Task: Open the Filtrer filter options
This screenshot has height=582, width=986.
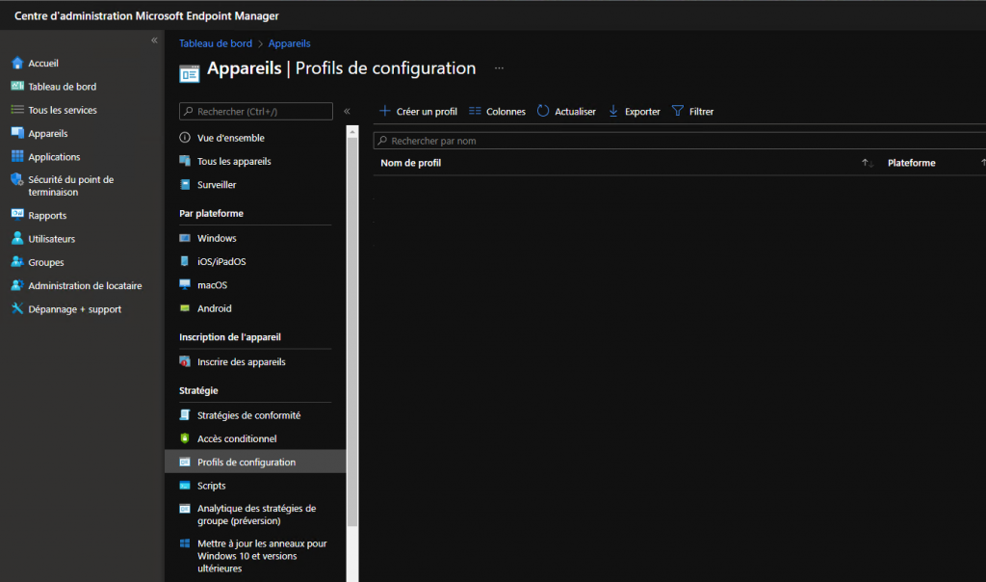Action: [693, 112]
